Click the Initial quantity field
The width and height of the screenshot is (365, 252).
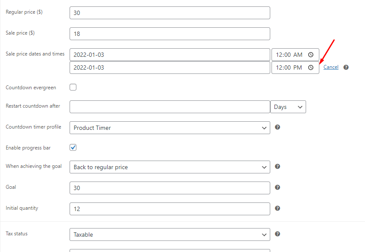(x=170, y=209)
